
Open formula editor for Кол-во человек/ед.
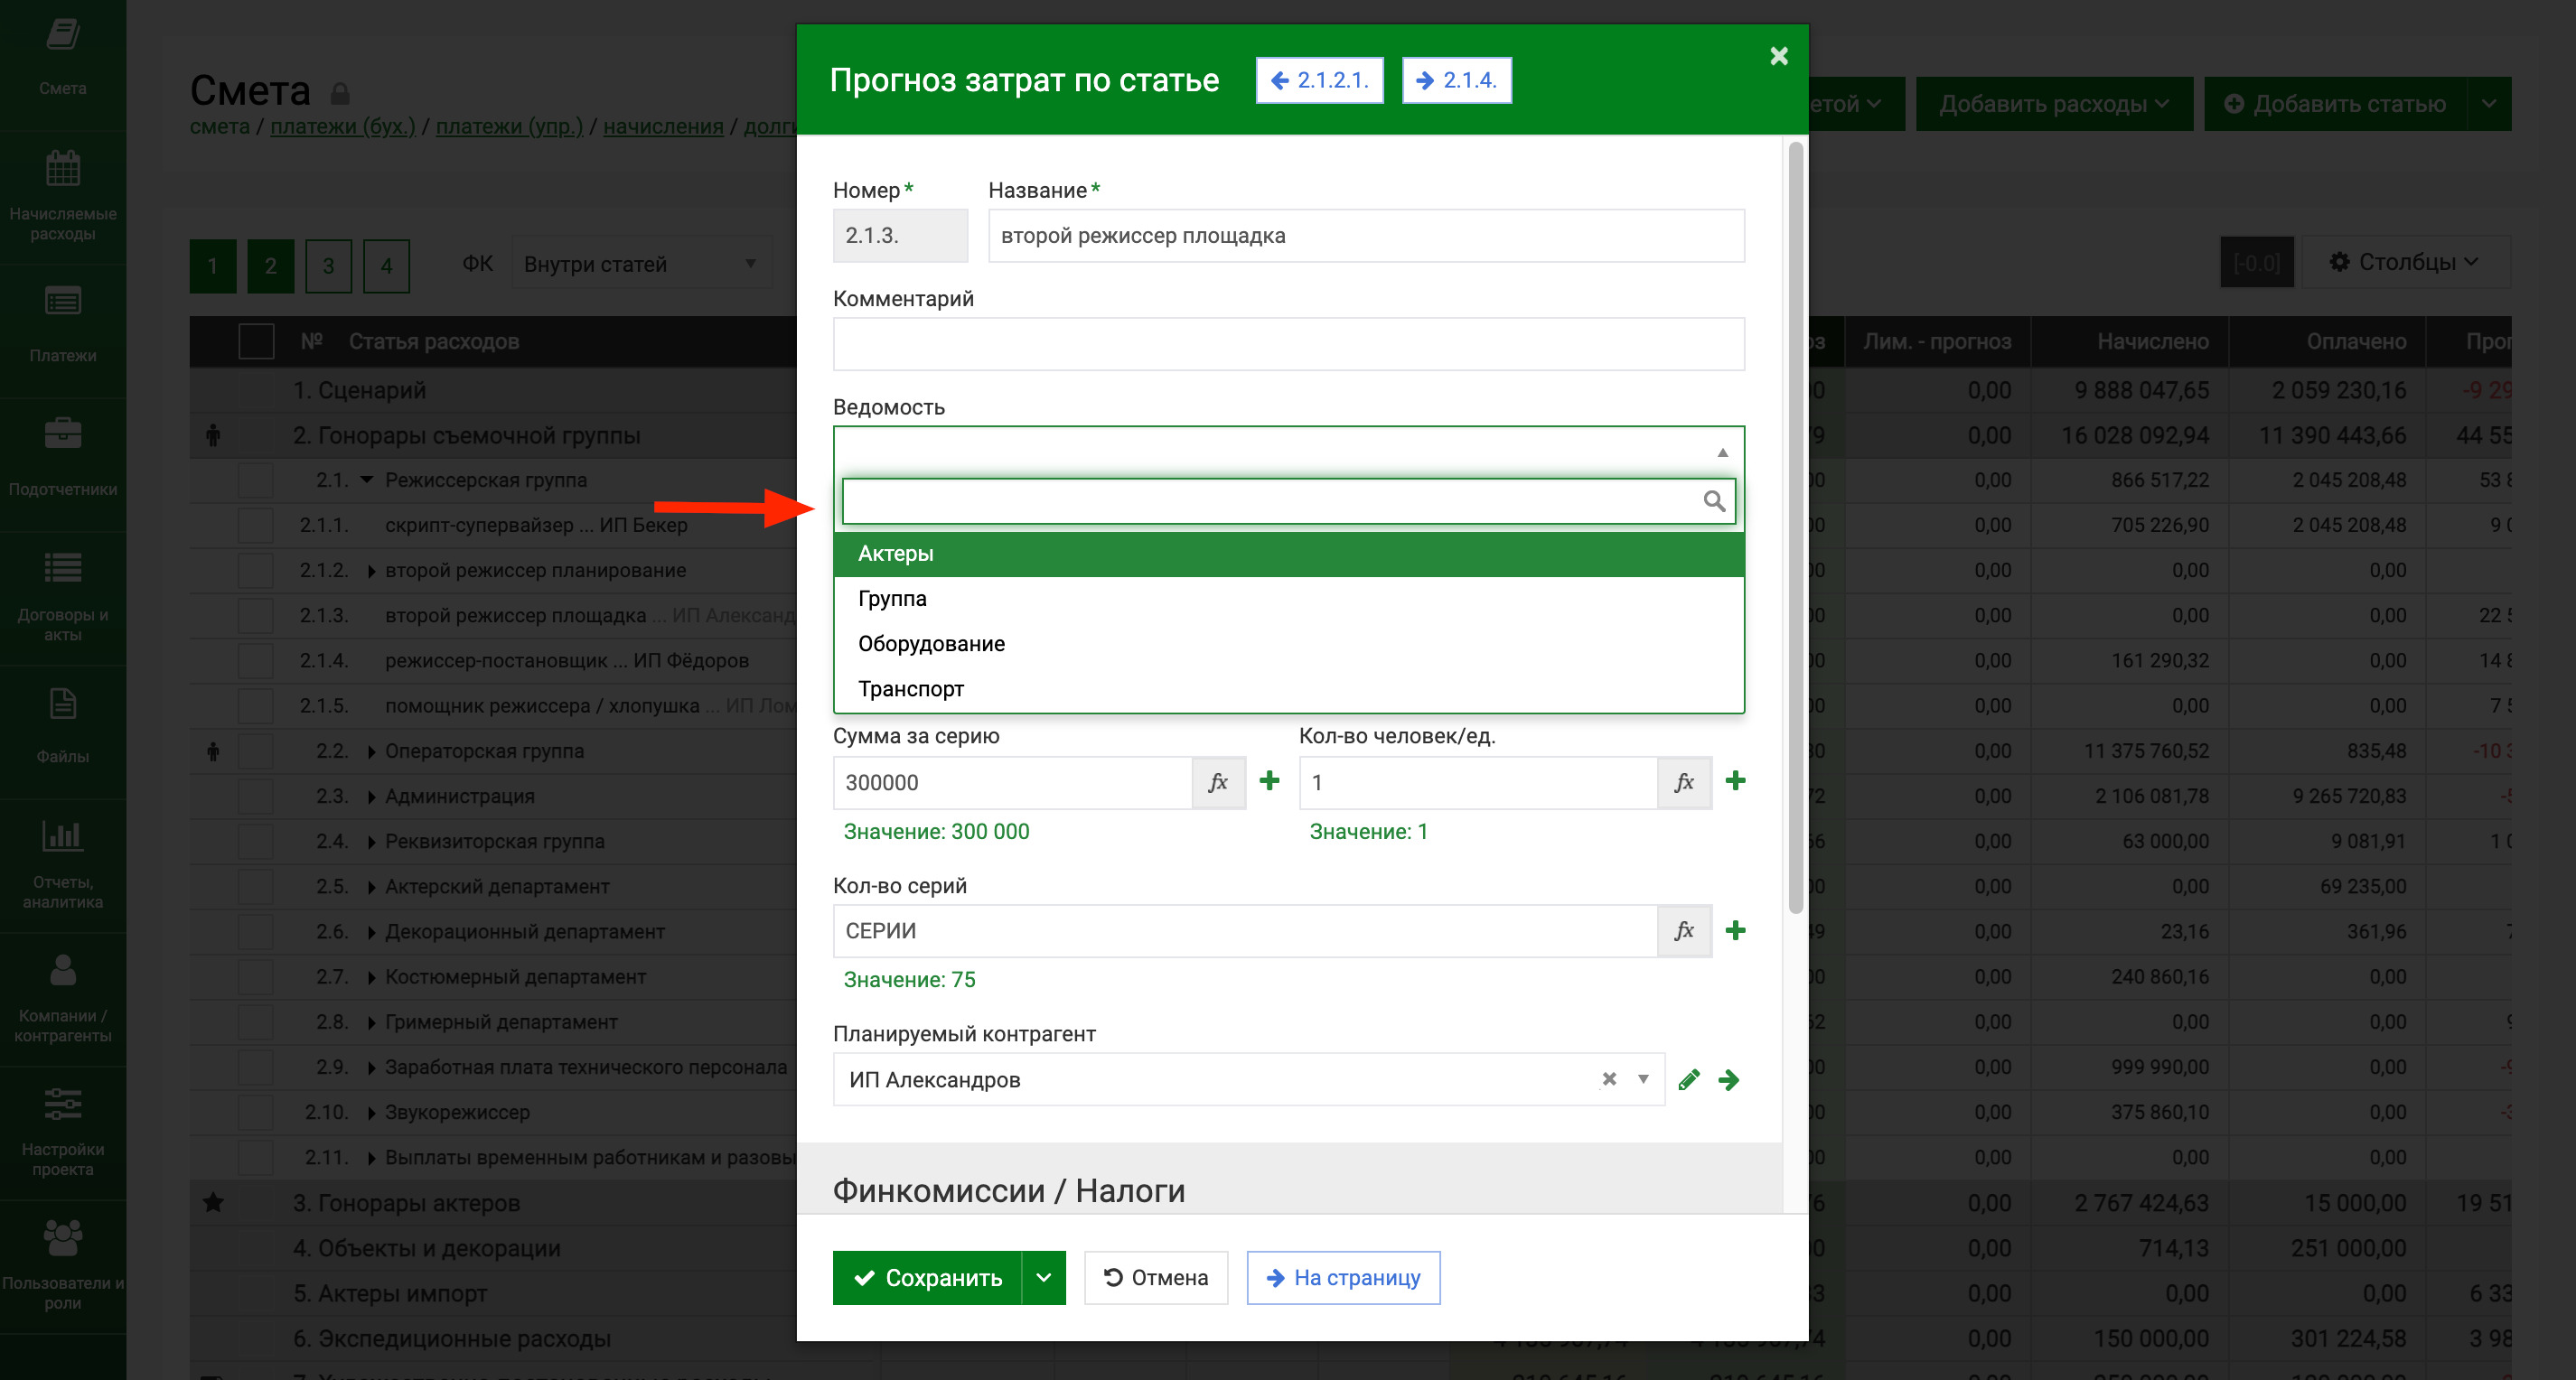pos(1684,782)
